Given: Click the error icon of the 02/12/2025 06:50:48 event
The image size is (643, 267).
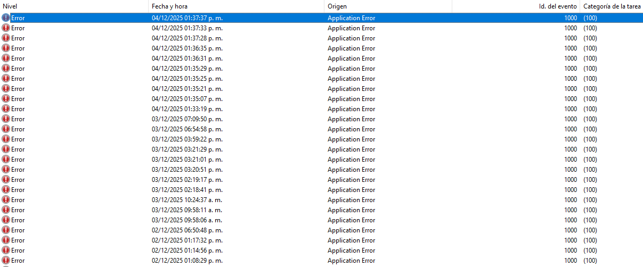Looking at the screenshot, I should (x=6, y=230).
